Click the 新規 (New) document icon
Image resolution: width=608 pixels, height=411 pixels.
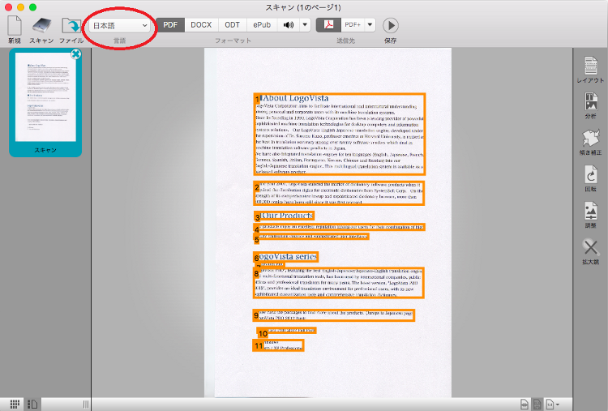coord(15,25)
